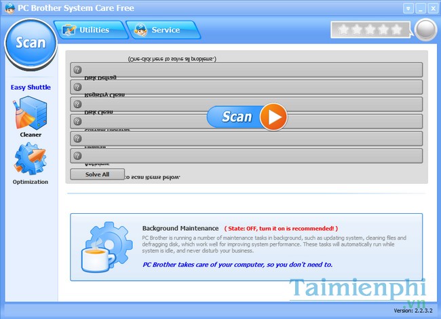The image size is (441, 319).
Task: Click the Utilities tab toolbox icon
Action: click(69, 30)
